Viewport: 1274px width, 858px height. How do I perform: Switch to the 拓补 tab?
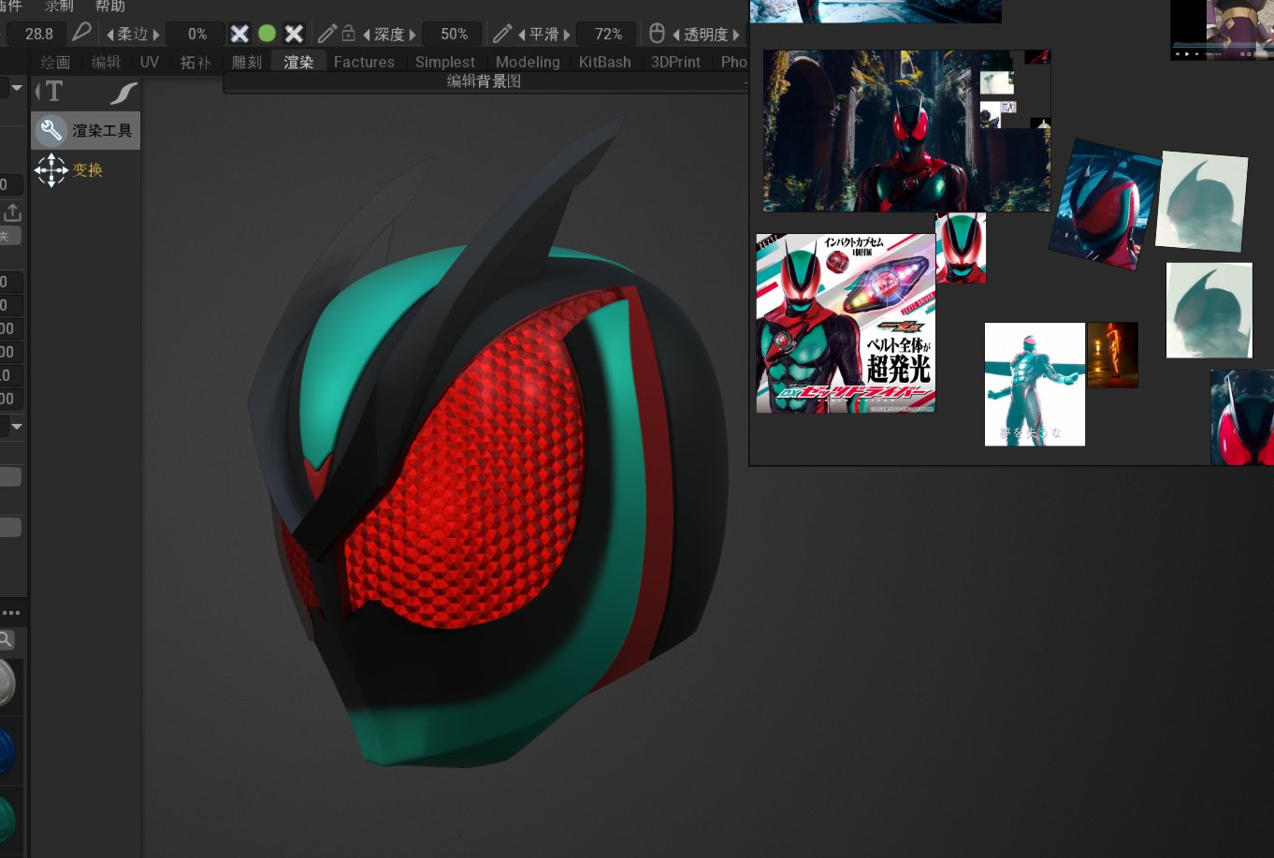(195, 62)
